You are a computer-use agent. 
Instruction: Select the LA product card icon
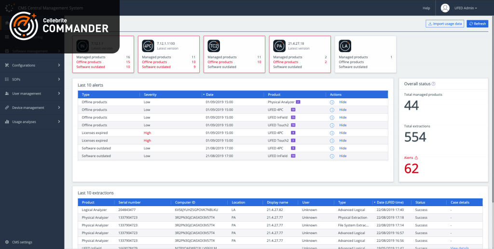[x=344, y=46]
